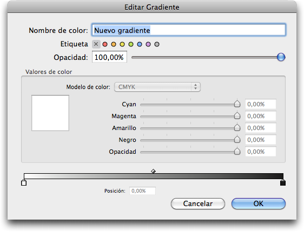This screenshot has width=304, height=232.
Task: Select the yellow label dot
Action: [x=122, y=44]
